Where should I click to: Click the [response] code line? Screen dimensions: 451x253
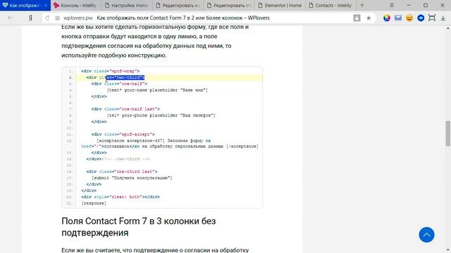pos(94,203)
